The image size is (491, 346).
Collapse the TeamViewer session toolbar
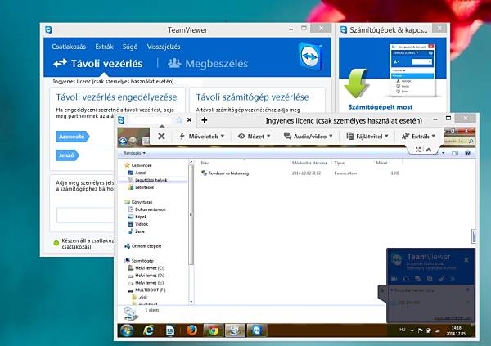click(x=430, y=150)
